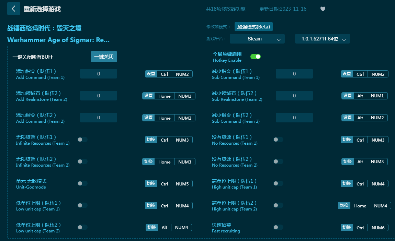Click the Add Realmstone (Team 2) value field
This screenshot has height=241, width=395.
coord(99,96)
